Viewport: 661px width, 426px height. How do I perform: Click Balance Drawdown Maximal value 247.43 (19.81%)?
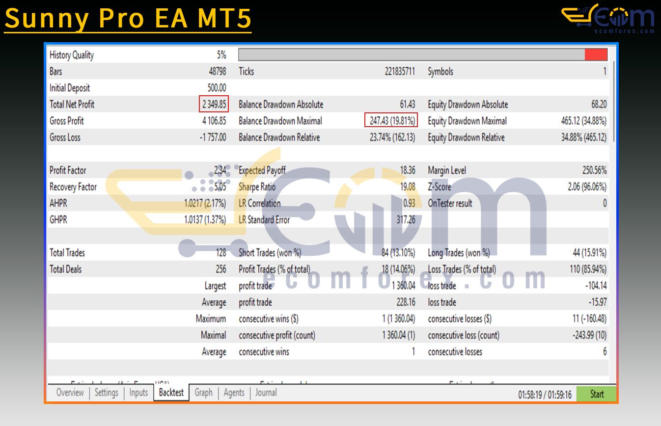click(392, 121)
